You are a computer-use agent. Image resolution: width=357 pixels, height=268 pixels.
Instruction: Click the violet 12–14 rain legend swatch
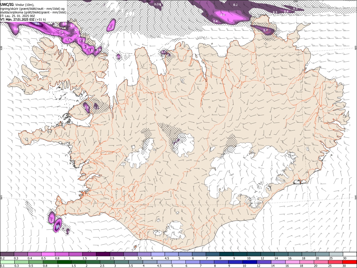pos(264,262)
